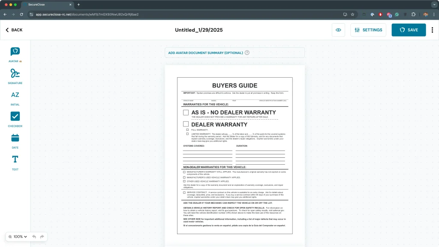Viewport: 439px width, 247px height.
Task: Expand the Chrome tab search dropdown
Action: click(433, 4)
